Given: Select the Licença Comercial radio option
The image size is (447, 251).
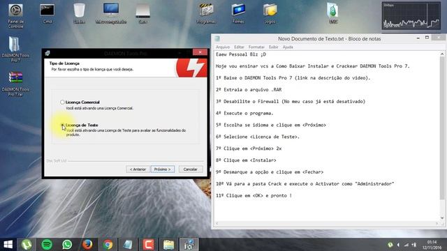Looking at the screenshot, I should click(x=62, y=102).
